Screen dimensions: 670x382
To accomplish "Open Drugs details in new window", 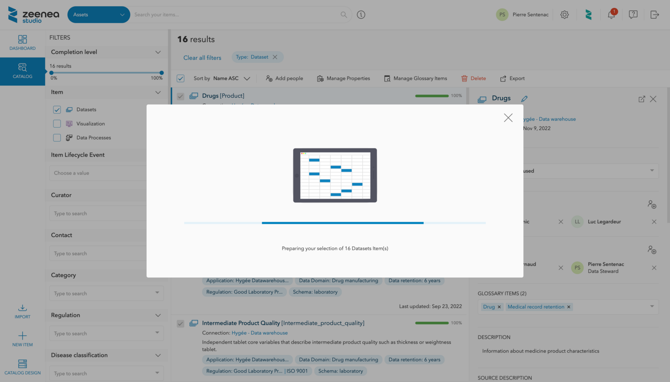I will (641, 99).
